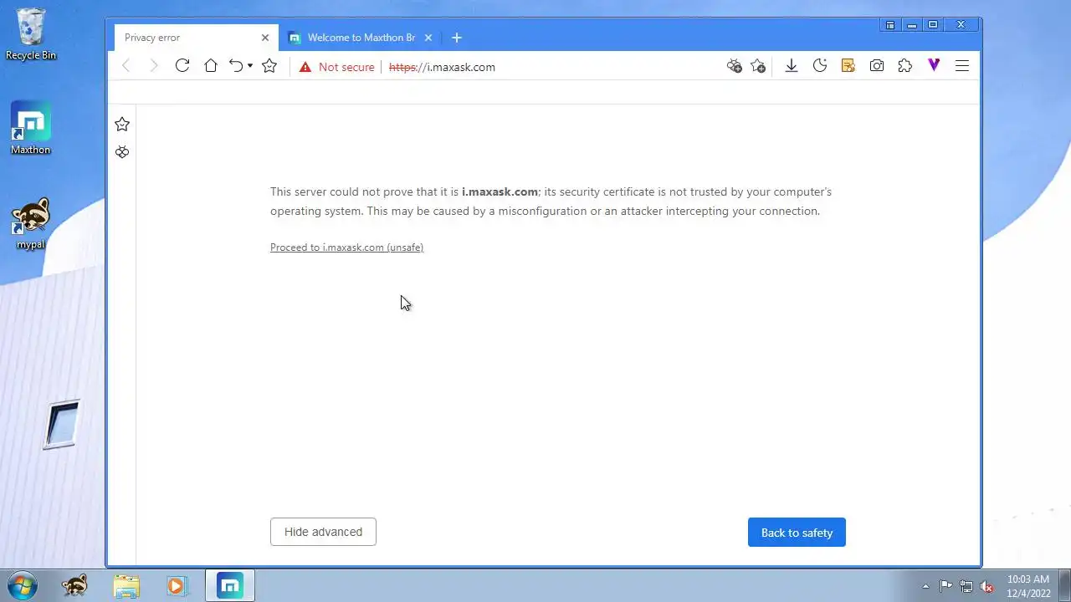Click Proceed to i.maxask.com (unsafe) link
Screen dimensions: 1071x602
[346, 247]
